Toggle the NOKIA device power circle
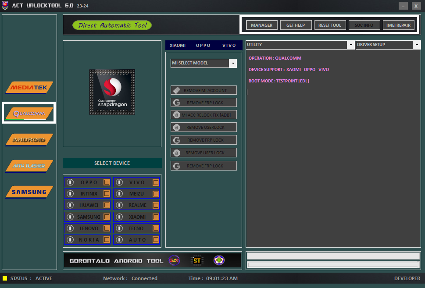Viewport: 425px width, 288px height. pyautogui.click(x=70, y=239)
